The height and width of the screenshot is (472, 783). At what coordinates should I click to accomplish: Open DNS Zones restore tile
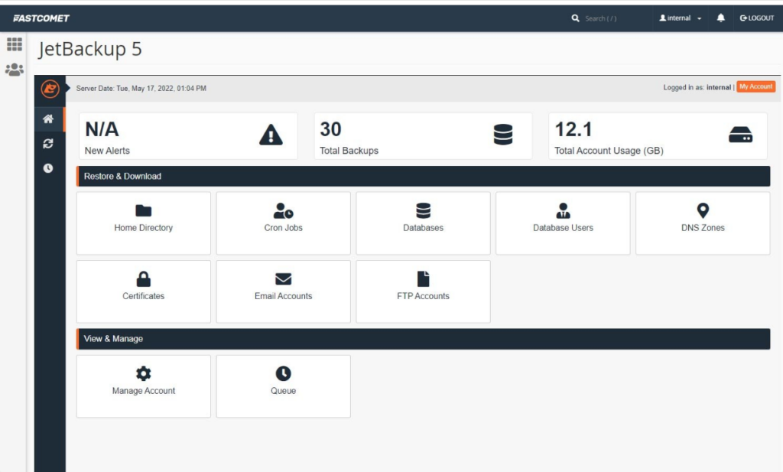[x=703, y=223]
